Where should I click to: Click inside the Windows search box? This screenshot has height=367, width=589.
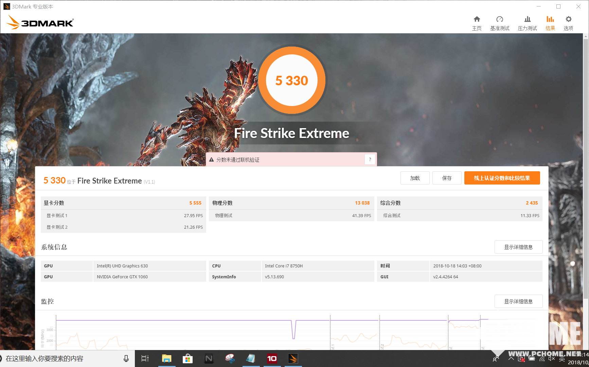tap(61, 359)
